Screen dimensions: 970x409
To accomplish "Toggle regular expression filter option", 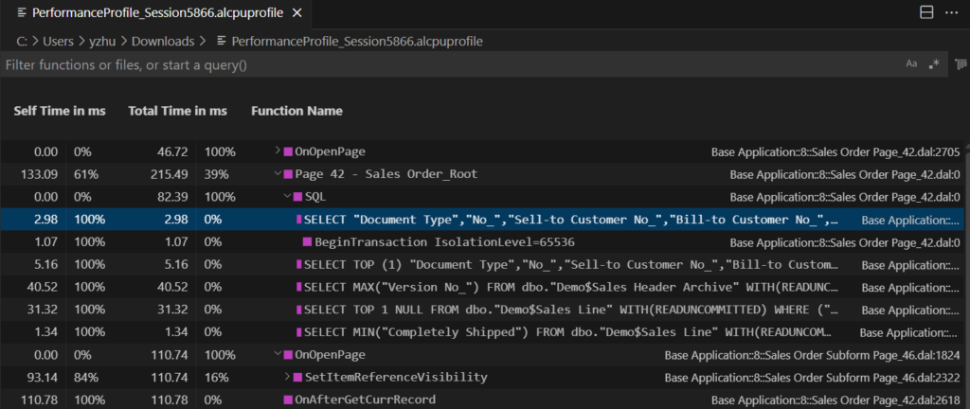I will tap(934, 64).
